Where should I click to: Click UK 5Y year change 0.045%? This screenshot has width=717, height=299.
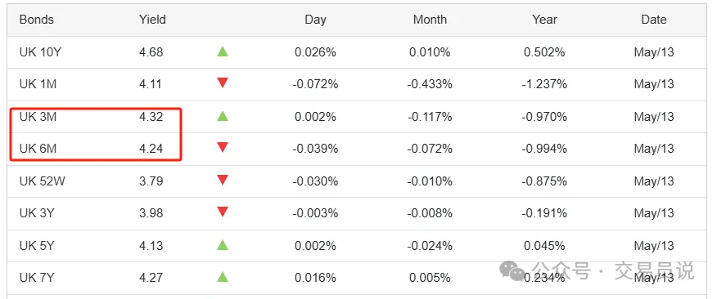click(x=544, y=246)
